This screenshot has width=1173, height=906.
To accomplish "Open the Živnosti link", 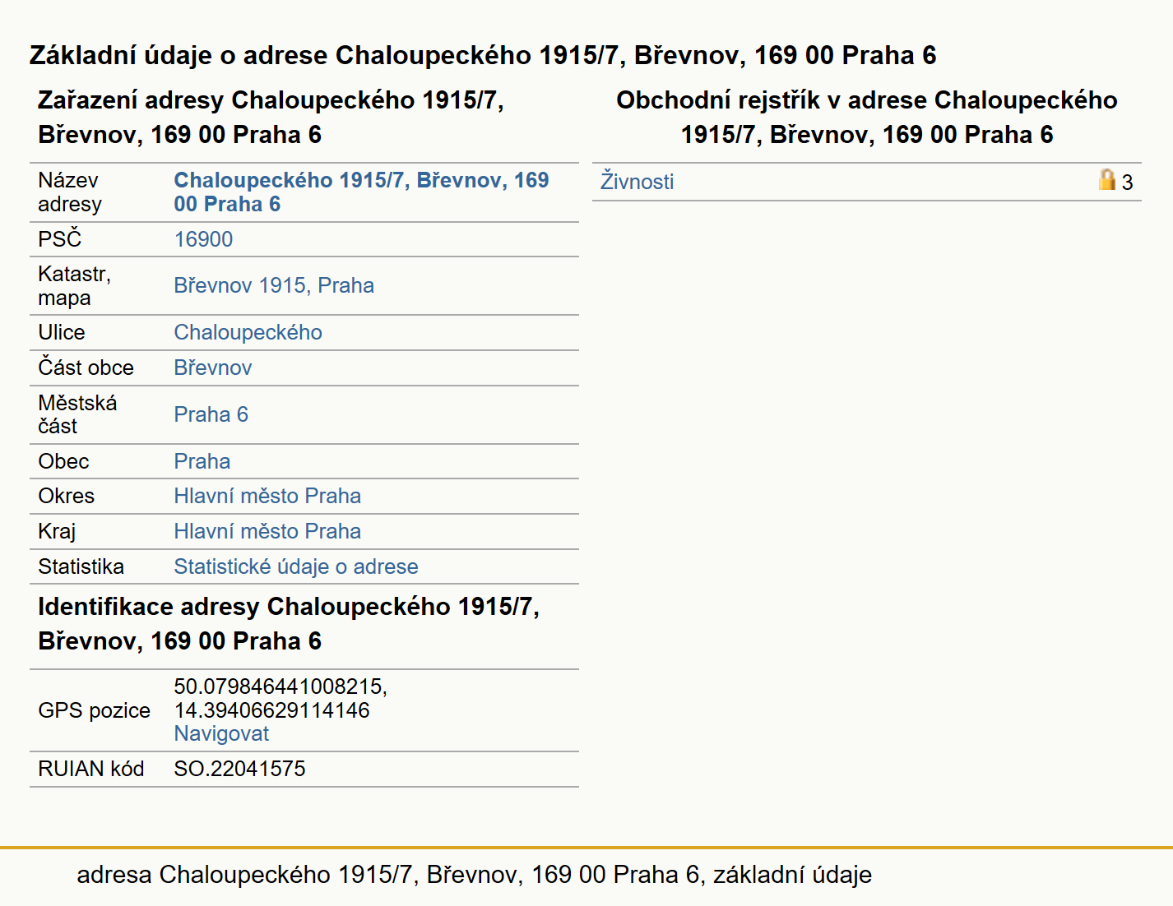I will point(637,182).
